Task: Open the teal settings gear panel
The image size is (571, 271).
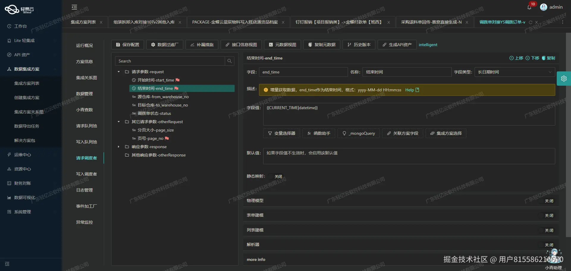Action: pyautogui.click(x=564, y=79)
